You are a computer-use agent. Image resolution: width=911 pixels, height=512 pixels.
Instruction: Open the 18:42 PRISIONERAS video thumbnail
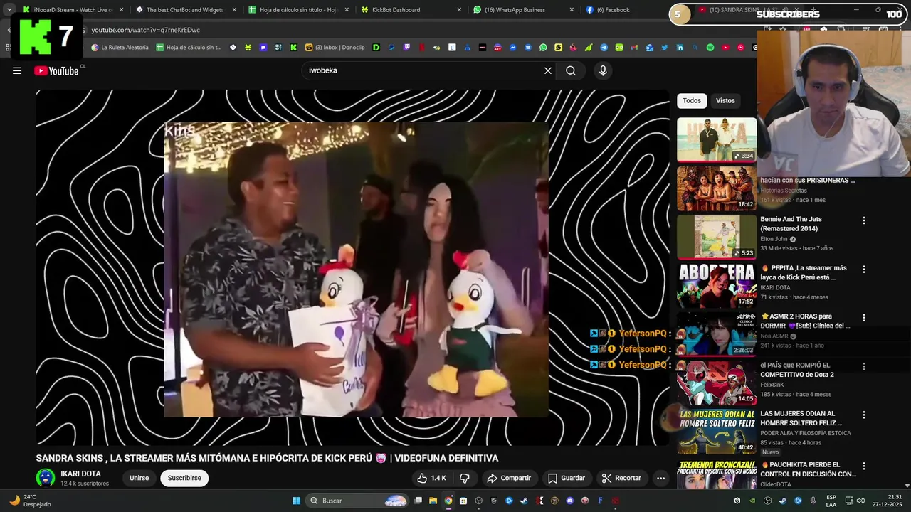click(x=717, y=188)
